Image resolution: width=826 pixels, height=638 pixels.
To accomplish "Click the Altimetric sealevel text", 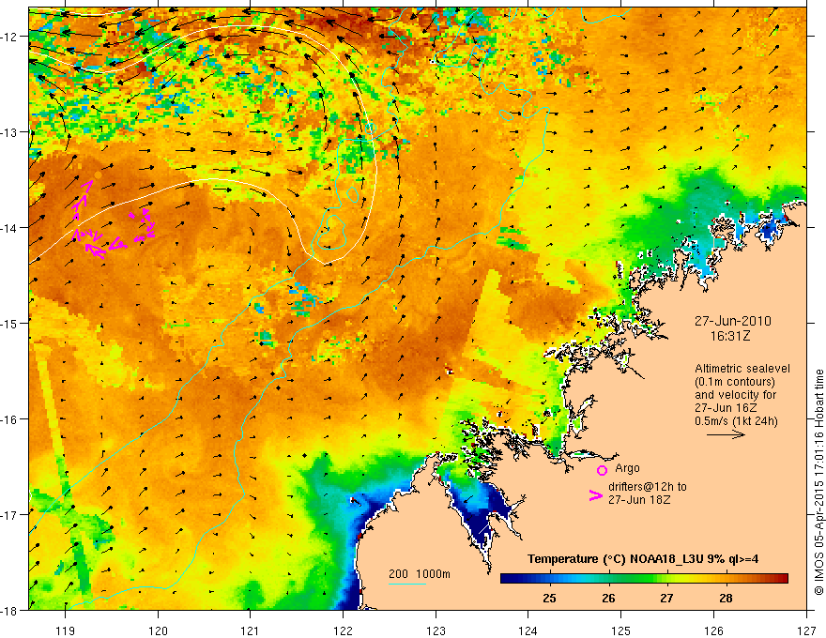I will coord(742,369).
